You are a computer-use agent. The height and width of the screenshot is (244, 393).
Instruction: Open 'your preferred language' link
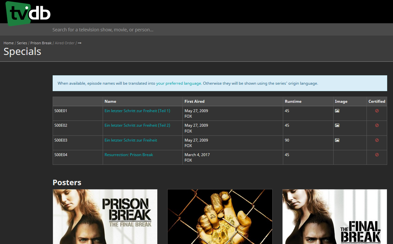(x=179, y=83)
